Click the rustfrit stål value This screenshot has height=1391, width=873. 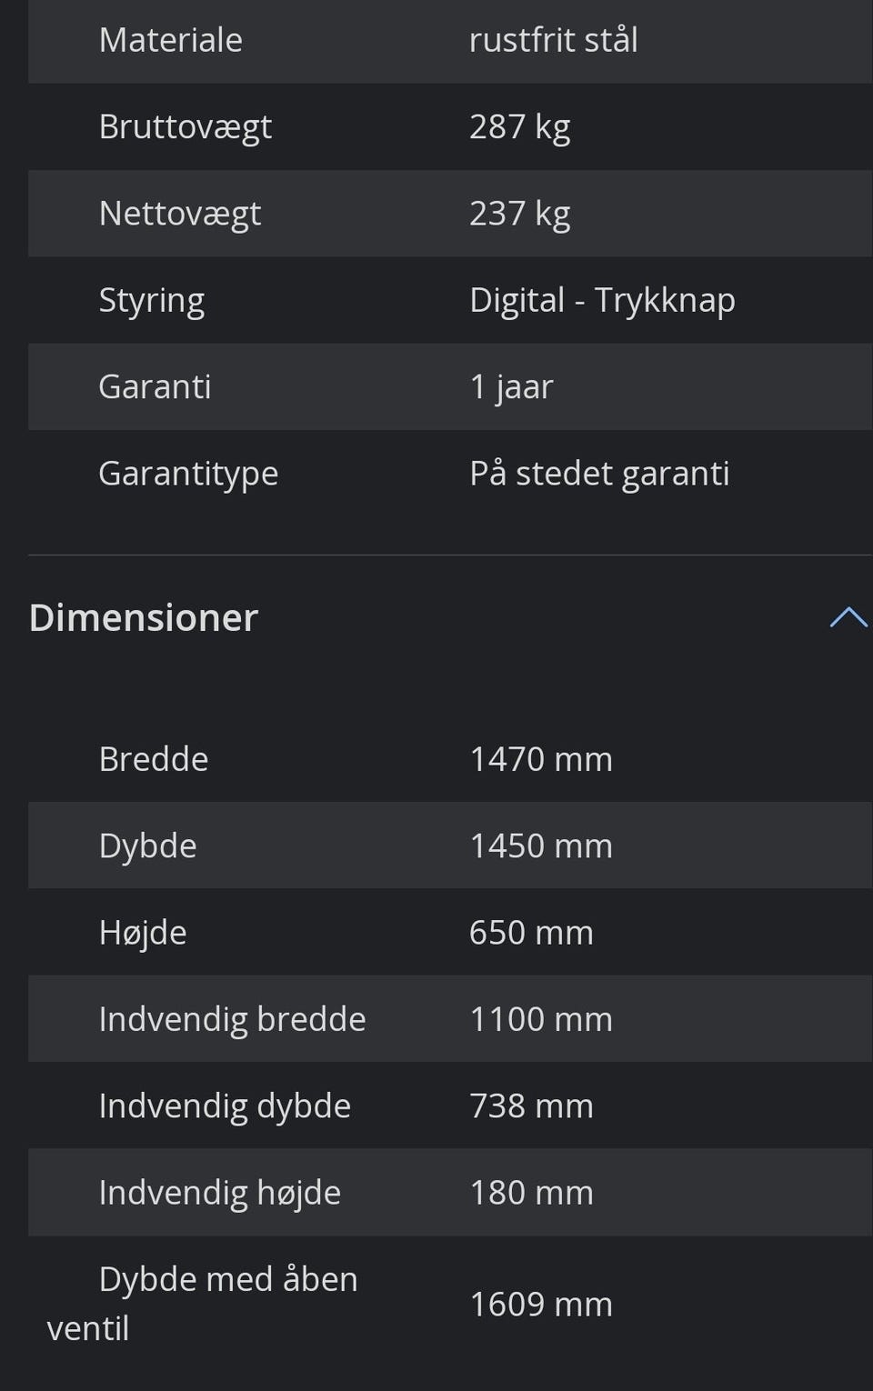(553, 40)
